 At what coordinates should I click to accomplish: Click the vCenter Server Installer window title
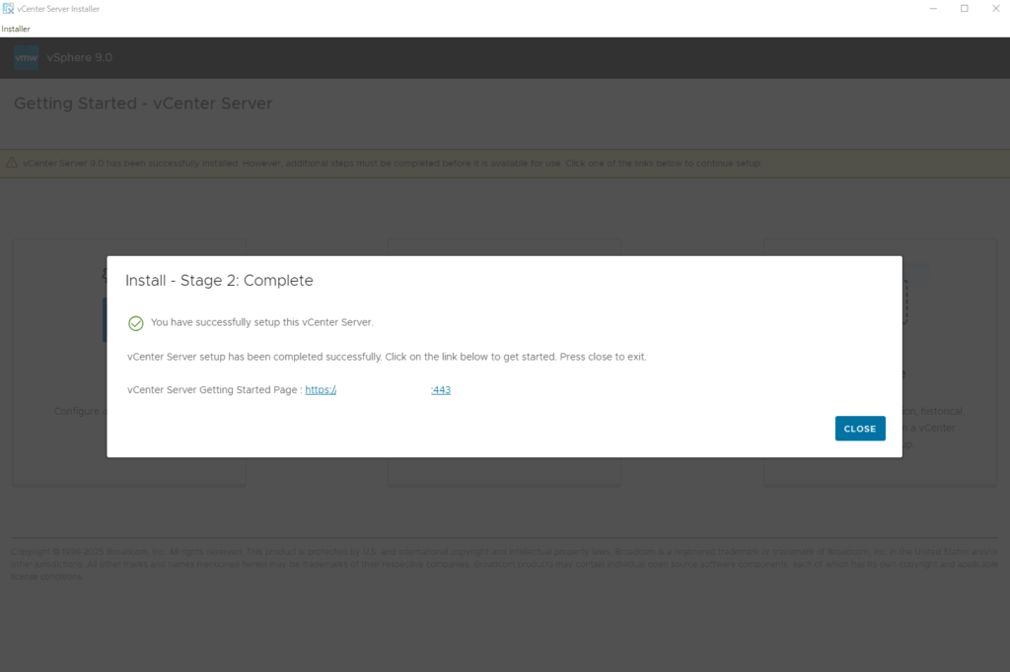[x=58, y=9]
